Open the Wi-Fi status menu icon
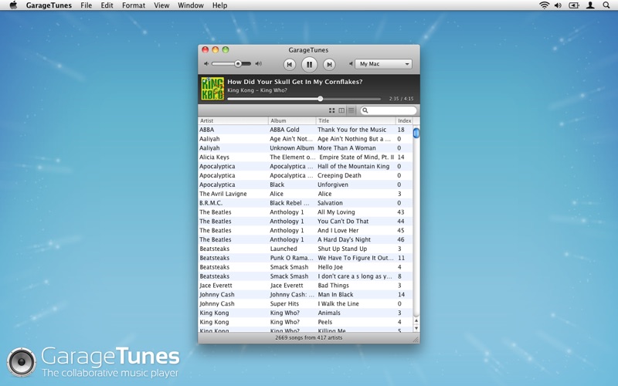618x386 pixels. (544, 5)
